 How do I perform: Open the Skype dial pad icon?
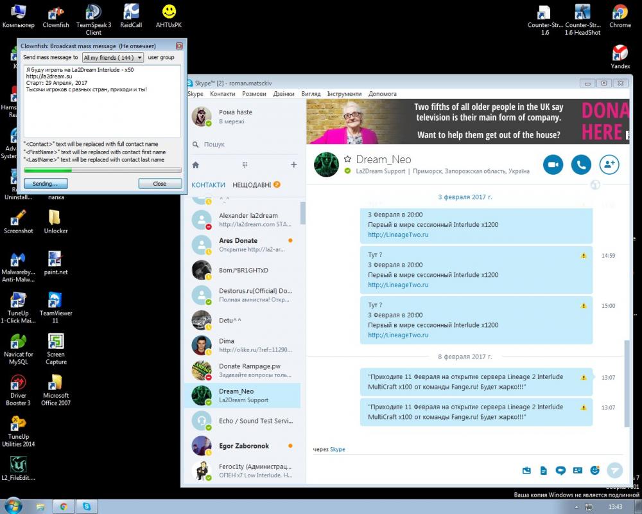click(x=245, y=165)
